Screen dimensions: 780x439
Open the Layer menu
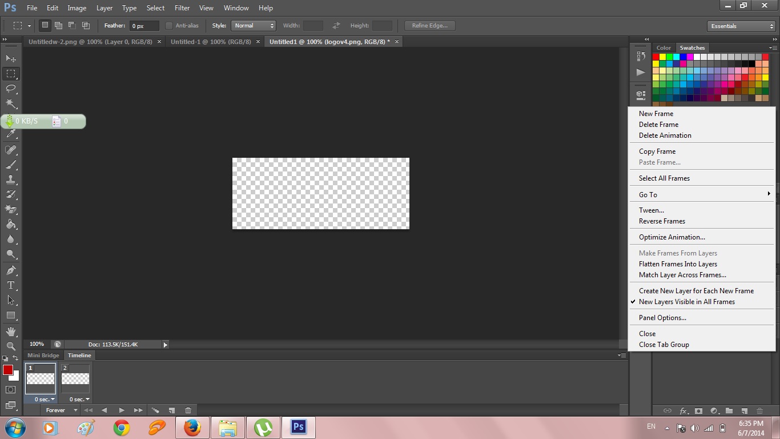(x=104, y=8)
